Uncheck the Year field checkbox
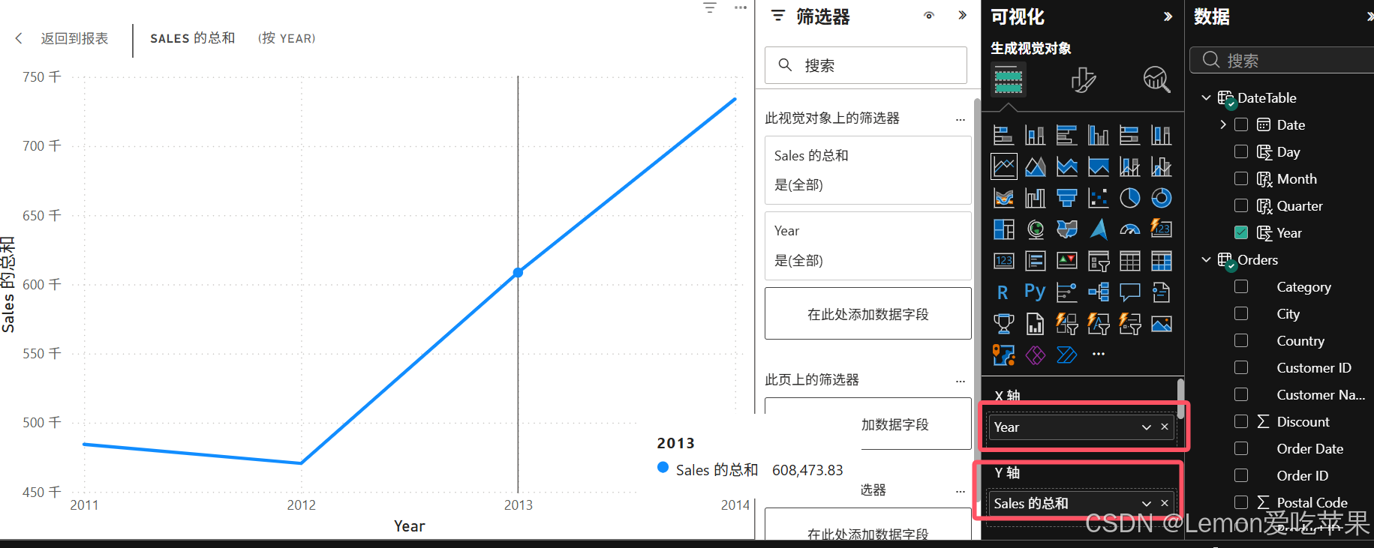 click(x=1241, y=232)
